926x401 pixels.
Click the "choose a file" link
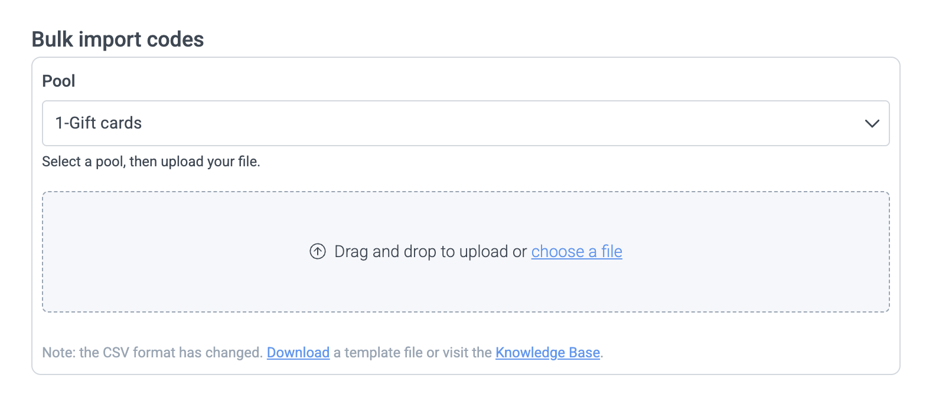[576, 252]
